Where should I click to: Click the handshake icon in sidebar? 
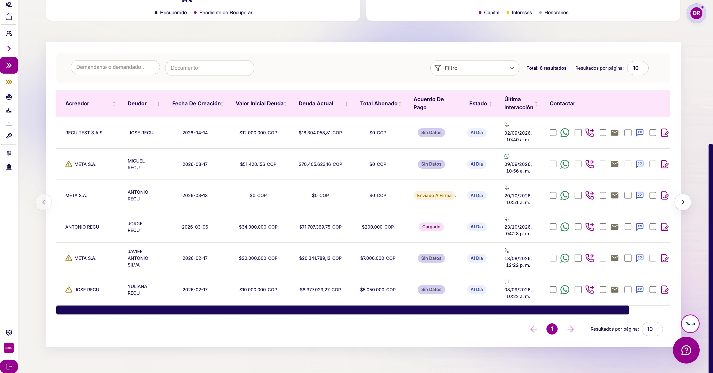pos(9,333)
